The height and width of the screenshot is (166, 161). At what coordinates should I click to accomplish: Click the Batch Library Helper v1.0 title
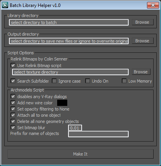coord(35,5)
